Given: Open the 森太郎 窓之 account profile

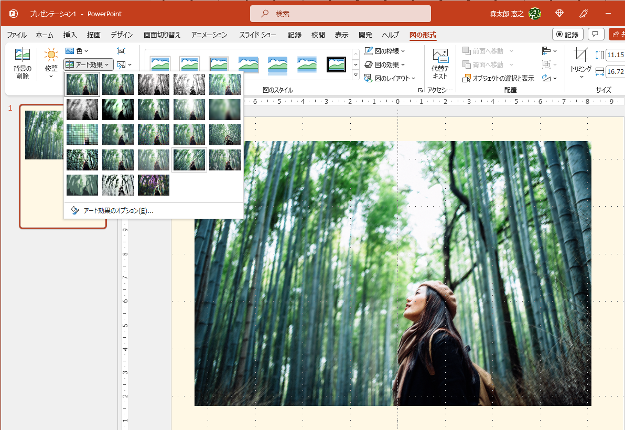Looking at the screenshot, I should [x=515, y=14].
